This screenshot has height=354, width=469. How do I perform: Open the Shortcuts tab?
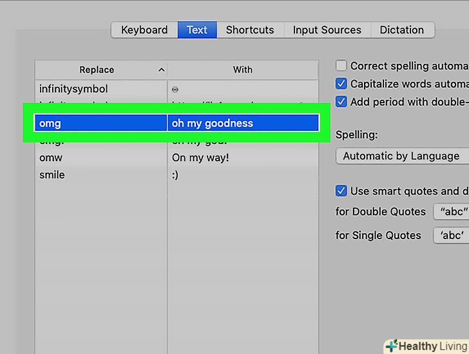coord(250,30)
